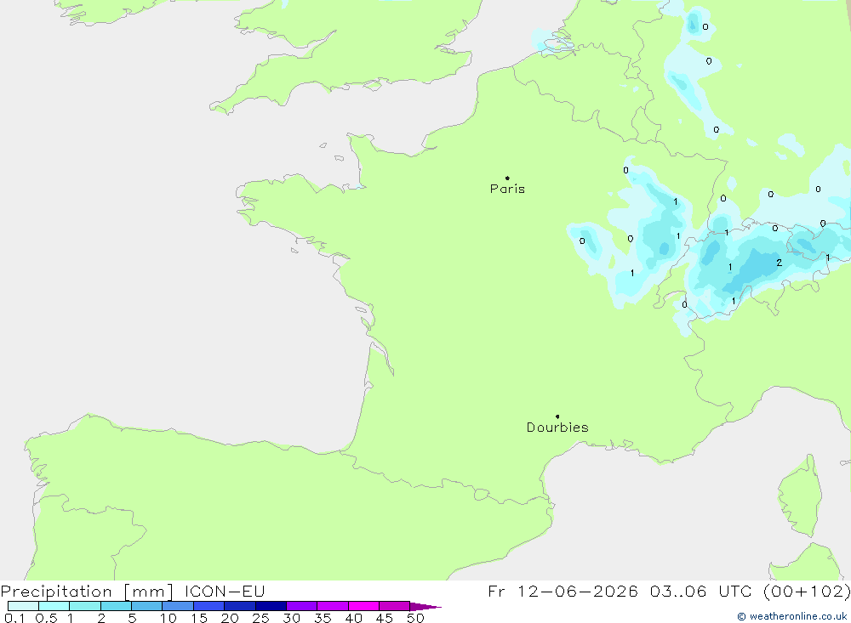Select the 40–45 mm legend swatch
This screenshot has width=851, height=623.
click(363, 606)
